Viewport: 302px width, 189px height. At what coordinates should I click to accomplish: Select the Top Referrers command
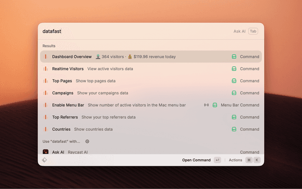pyautogui.click(x=65, y=117)
